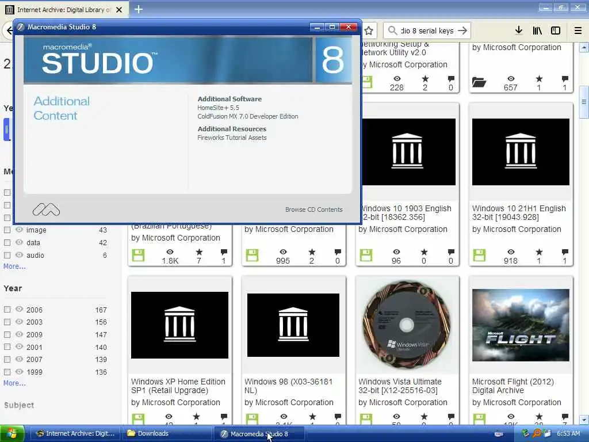Check the 2003 year filter checkbox
Viewport: 589px width, 442px height.
(7, 322)
